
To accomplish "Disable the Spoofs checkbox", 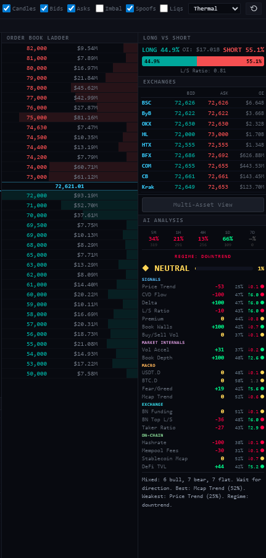I will coord(130,9).
